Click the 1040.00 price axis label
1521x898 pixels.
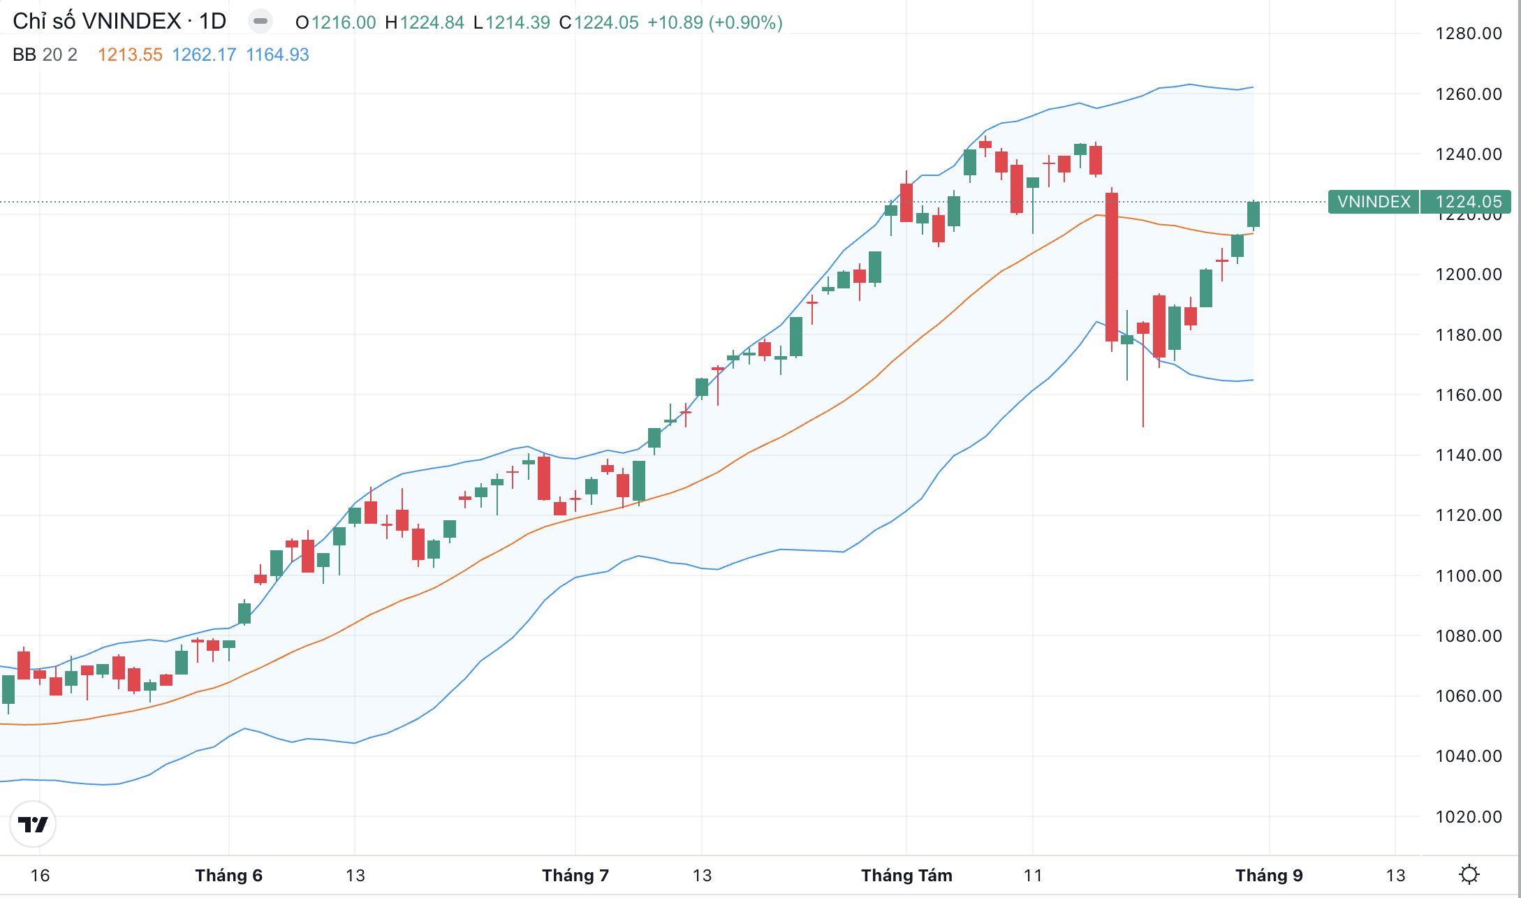(x=1469, y=756)
